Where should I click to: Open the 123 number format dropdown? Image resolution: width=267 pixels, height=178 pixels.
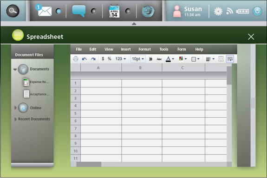click(x=121, y=59)
